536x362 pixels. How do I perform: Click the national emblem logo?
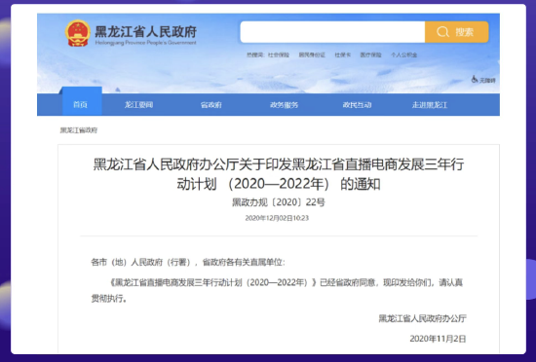coord(78,33)
